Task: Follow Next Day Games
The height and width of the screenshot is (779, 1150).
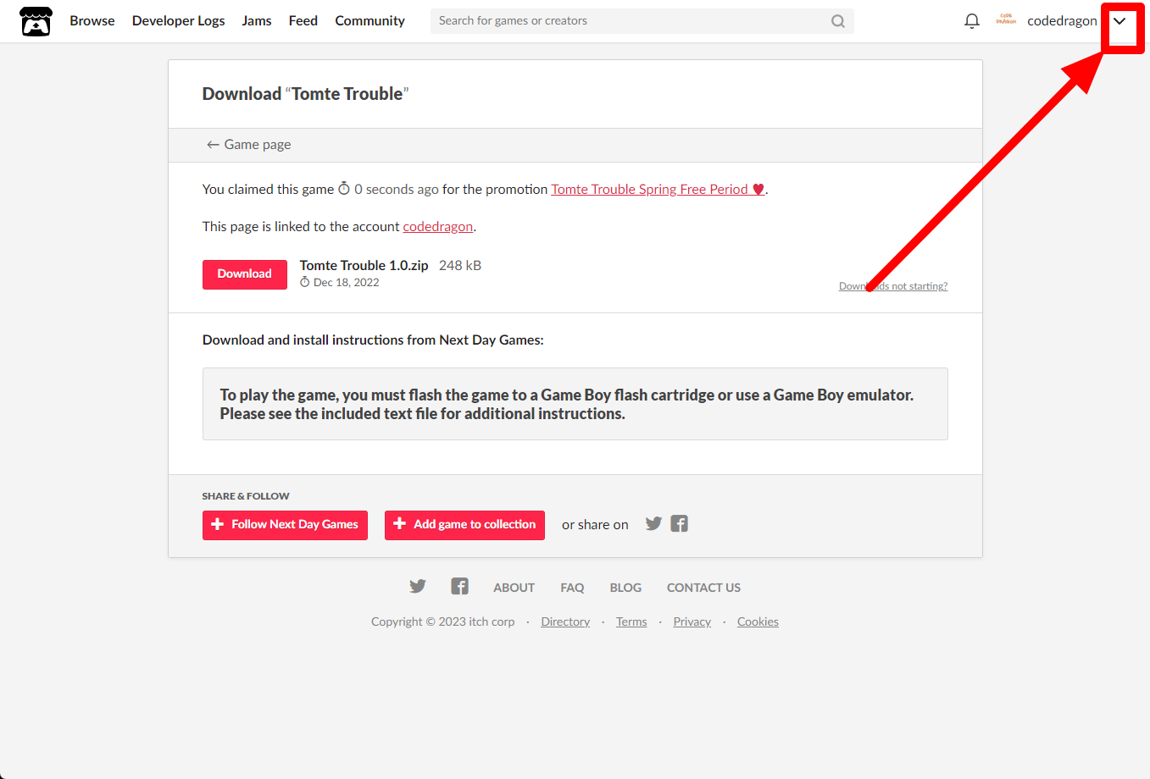Action: pos(285,525)
